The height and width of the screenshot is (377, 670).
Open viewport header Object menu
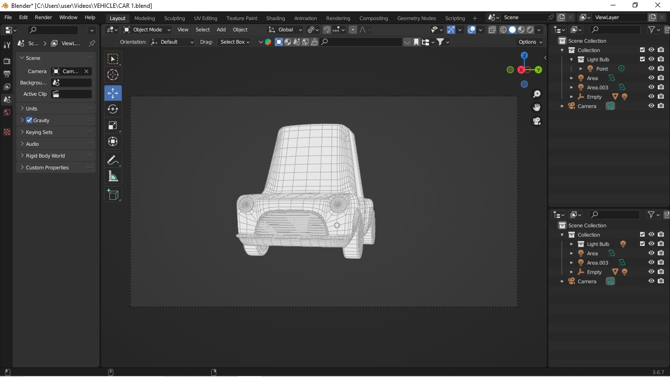(240, 30)
